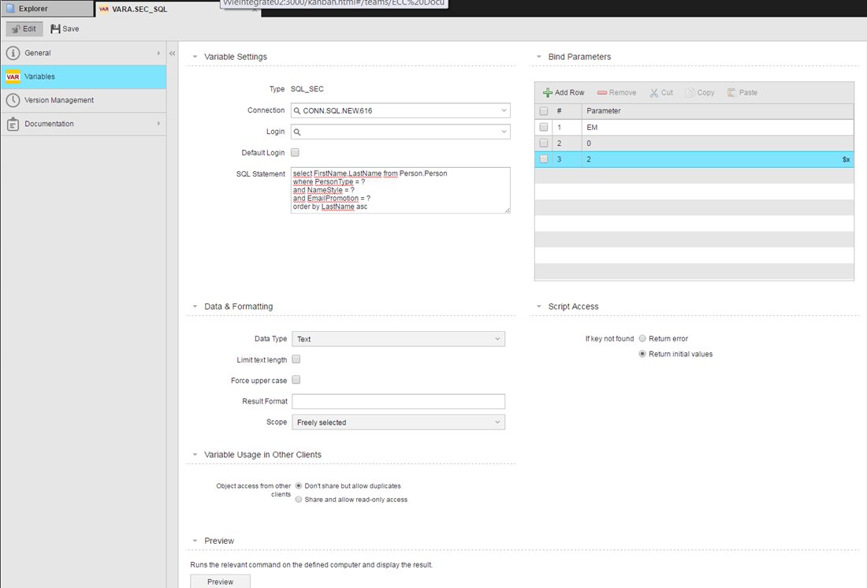The width and height of the screenshot is (867, 588).
Task: Open the Data Type dropdown
Action: pyautogui.click(x=398, y=339)
